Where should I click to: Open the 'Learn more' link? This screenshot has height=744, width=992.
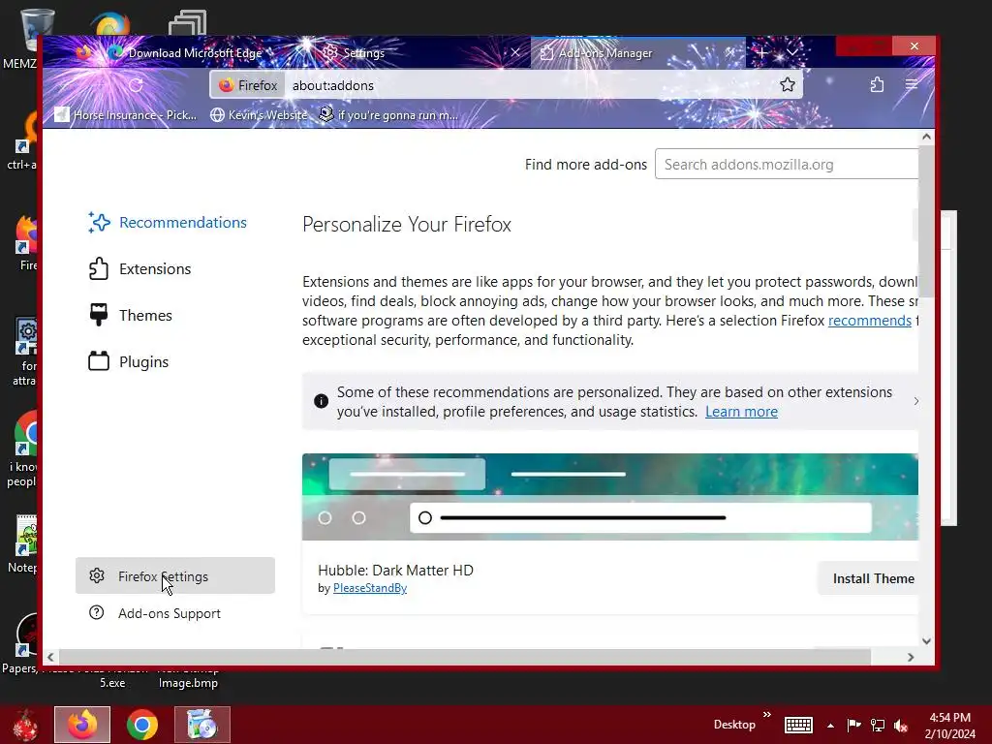coord(741,412)
